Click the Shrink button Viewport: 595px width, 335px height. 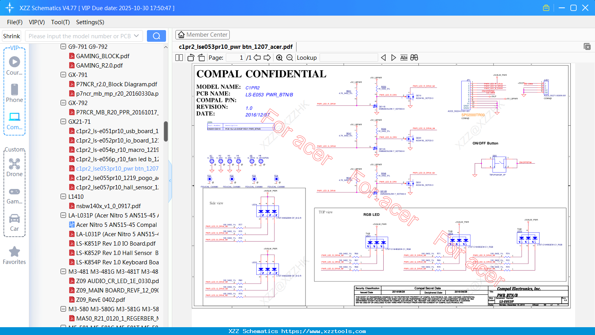[12, 36]
